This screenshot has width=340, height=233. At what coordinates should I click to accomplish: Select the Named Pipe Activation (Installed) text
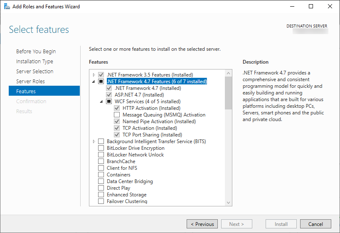[159, 121]
